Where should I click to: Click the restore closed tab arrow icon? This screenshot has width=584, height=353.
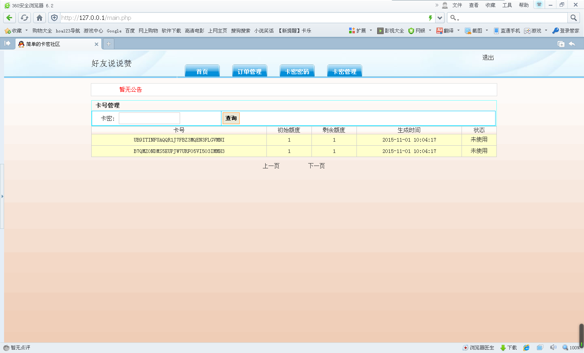point(572,44)
